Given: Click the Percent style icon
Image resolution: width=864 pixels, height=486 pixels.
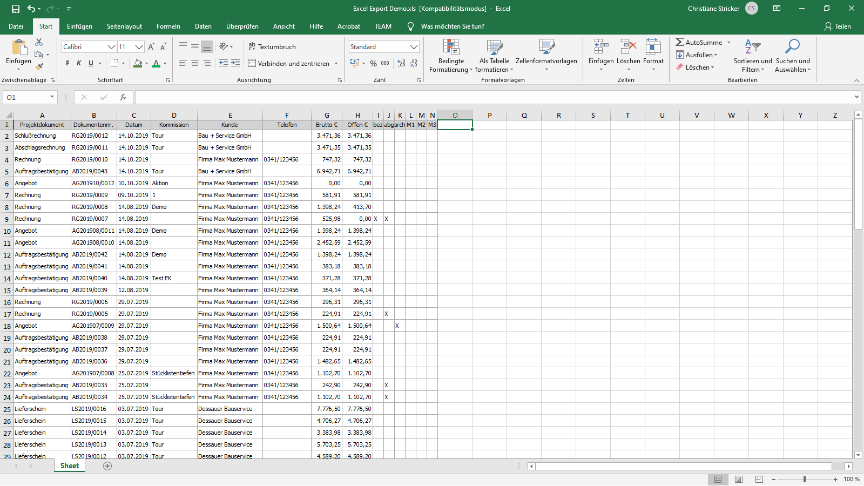Looking at the screenshot, I should (373, 63).
